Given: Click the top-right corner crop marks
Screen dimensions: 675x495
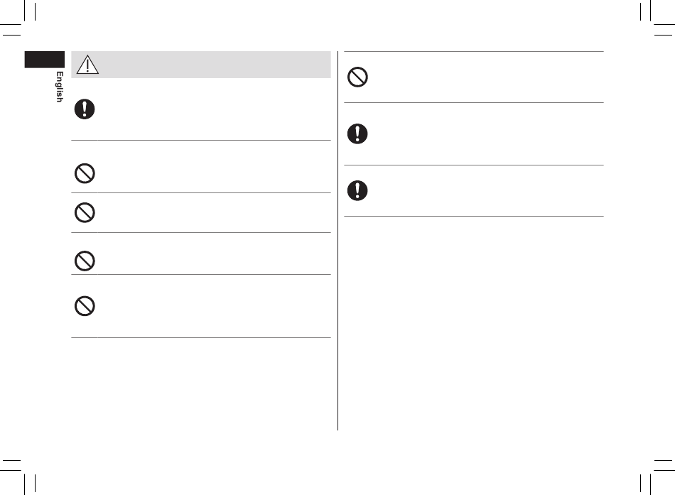Looking at the screenshot, I should coord(657,18).
